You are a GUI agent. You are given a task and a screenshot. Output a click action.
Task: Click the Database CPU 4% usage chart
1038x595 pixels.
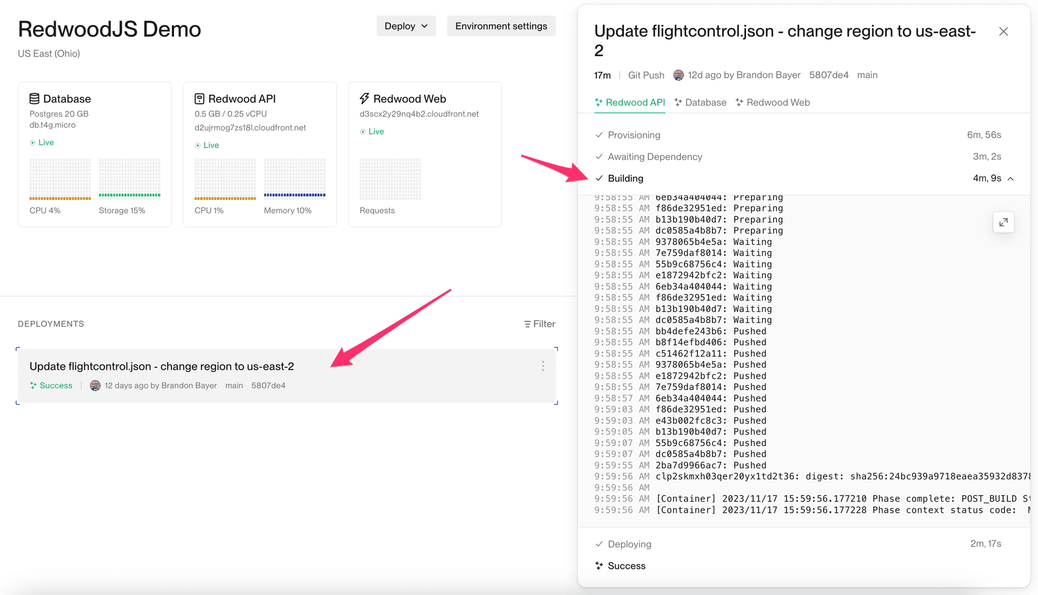[x=60, y=179]
